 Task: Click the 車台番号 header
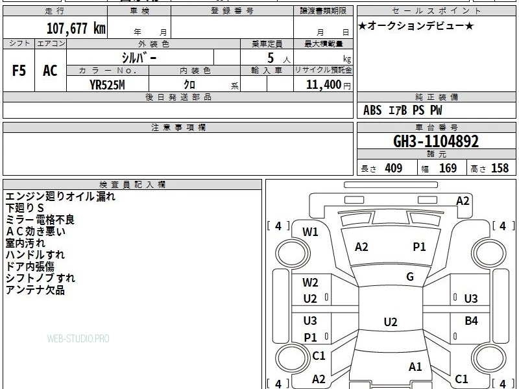(436, 128)
